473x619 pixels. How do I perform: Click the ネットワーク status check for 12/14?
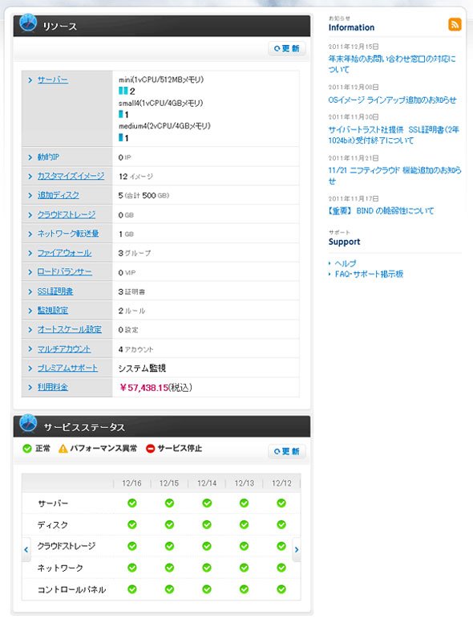tap(207, 568)
